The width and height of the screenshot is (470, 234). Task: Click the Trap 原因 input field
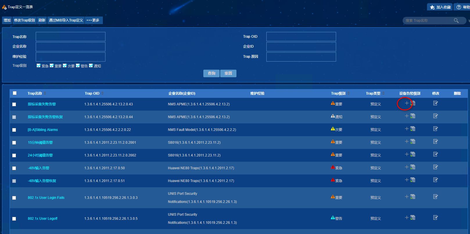click(301, 57)
